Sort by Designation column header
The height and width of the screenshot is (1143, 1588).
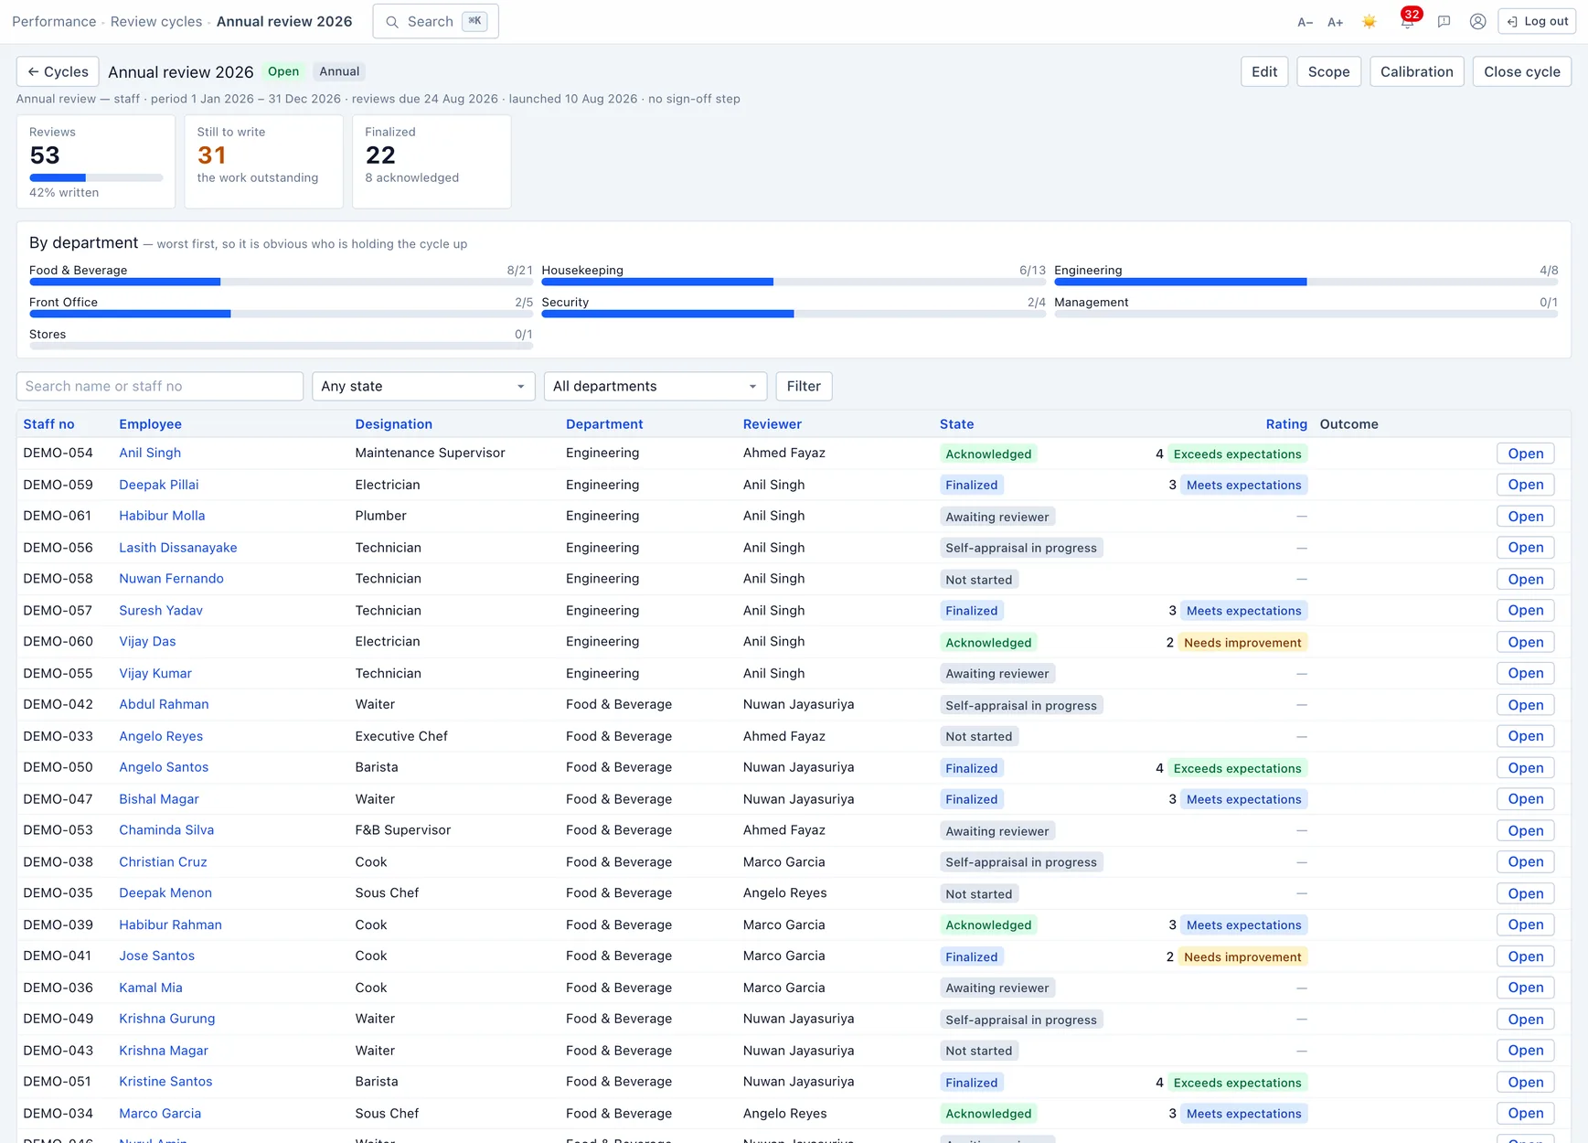(393, 424)
